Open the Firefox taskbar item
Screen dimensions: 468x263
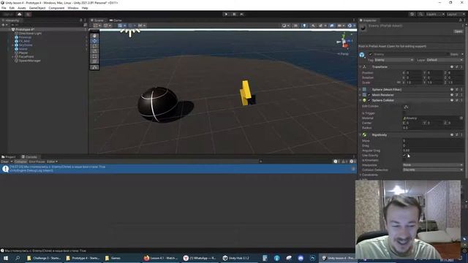161,258
